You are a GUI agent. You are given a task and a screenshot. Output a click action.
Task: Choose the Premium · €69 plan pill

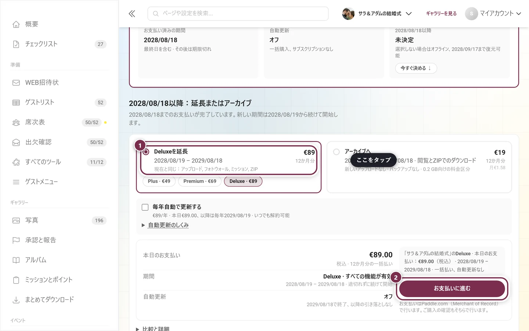tap(200, 181)
